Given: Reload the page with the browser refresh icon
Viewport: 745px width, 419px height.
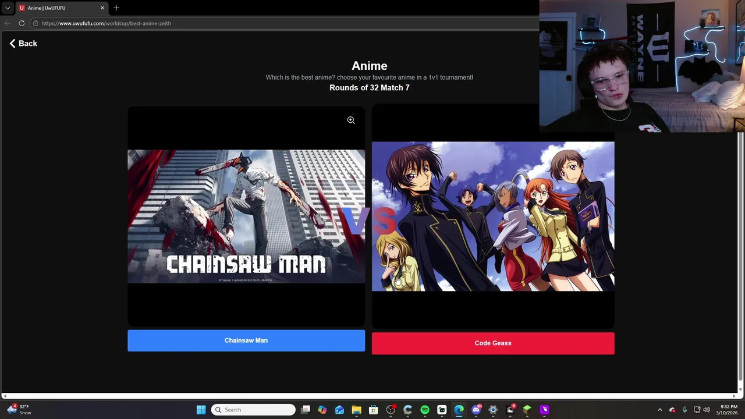Looking at the screenshot, I should [x=22, y=23].
